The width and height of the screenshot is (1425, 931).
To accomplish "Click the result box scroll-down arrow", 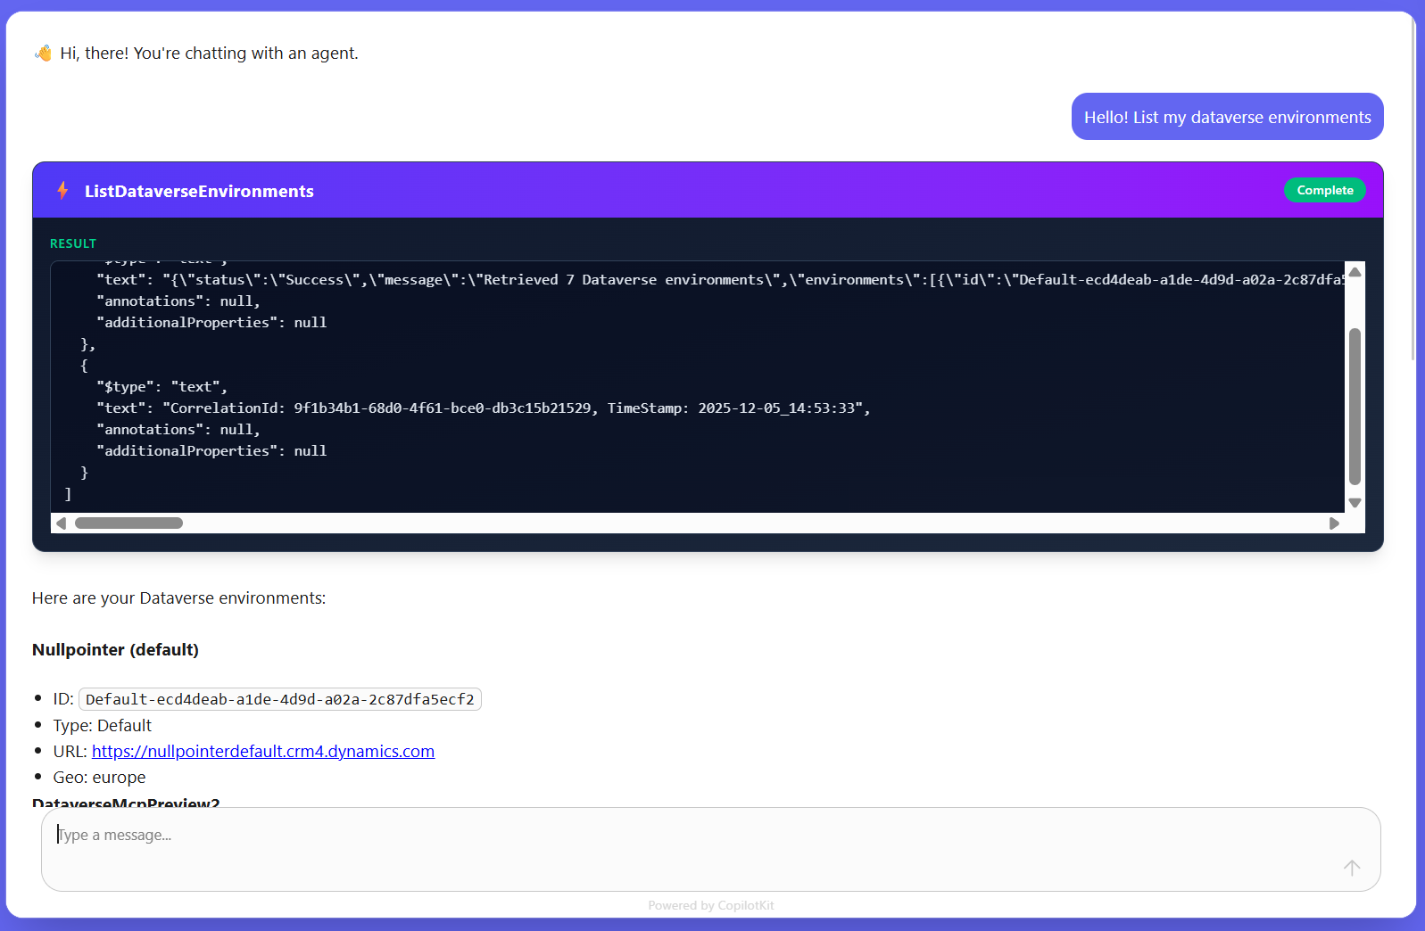I will 1355,503.
